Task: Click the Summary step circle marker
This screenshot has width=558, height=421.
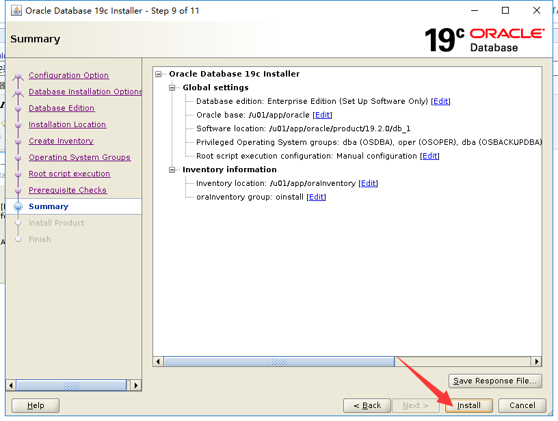Action: 18,206
